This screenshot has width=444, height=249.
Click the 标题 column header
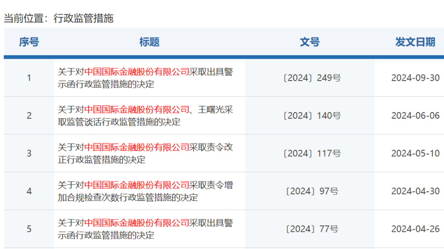point(149,42)
